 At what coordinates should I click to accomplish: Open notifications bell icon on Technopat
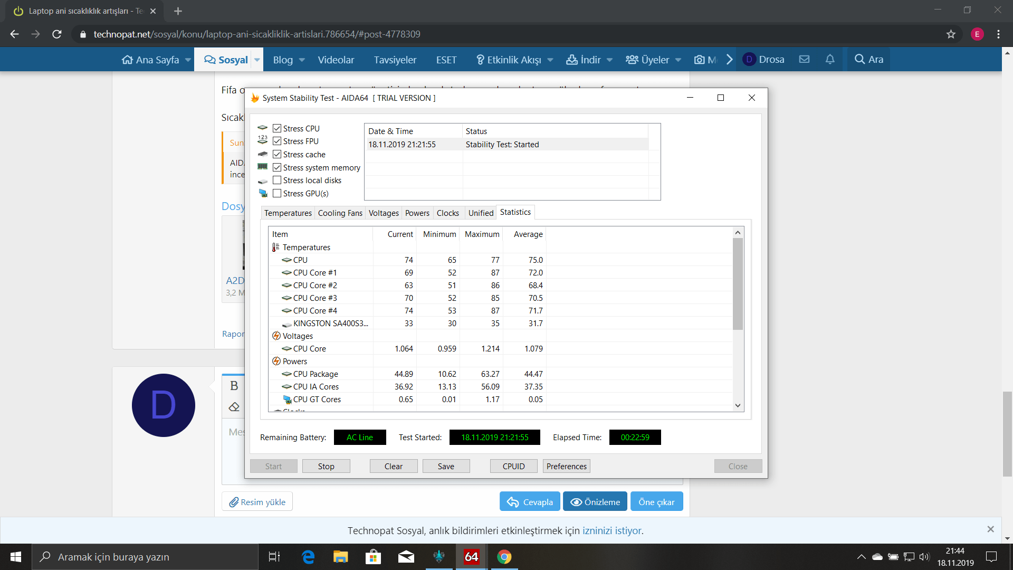click(x=830, y=60)
